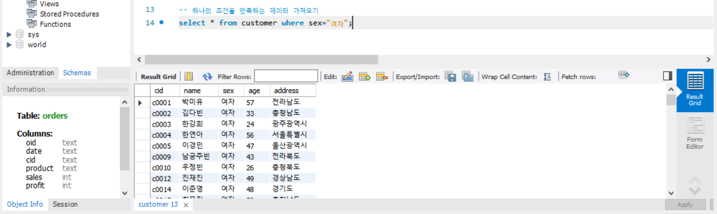Screen dimensions: 717x214
Task: Import records from file icon
Action: point(467,77)
